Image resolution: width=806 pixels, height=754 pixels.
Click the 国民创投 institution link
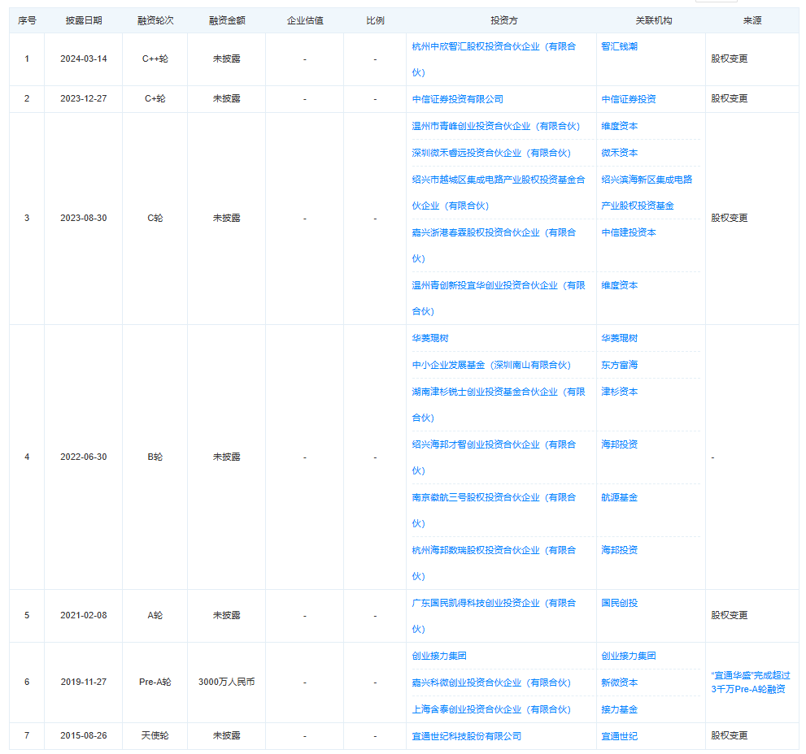tap(619, 603)
